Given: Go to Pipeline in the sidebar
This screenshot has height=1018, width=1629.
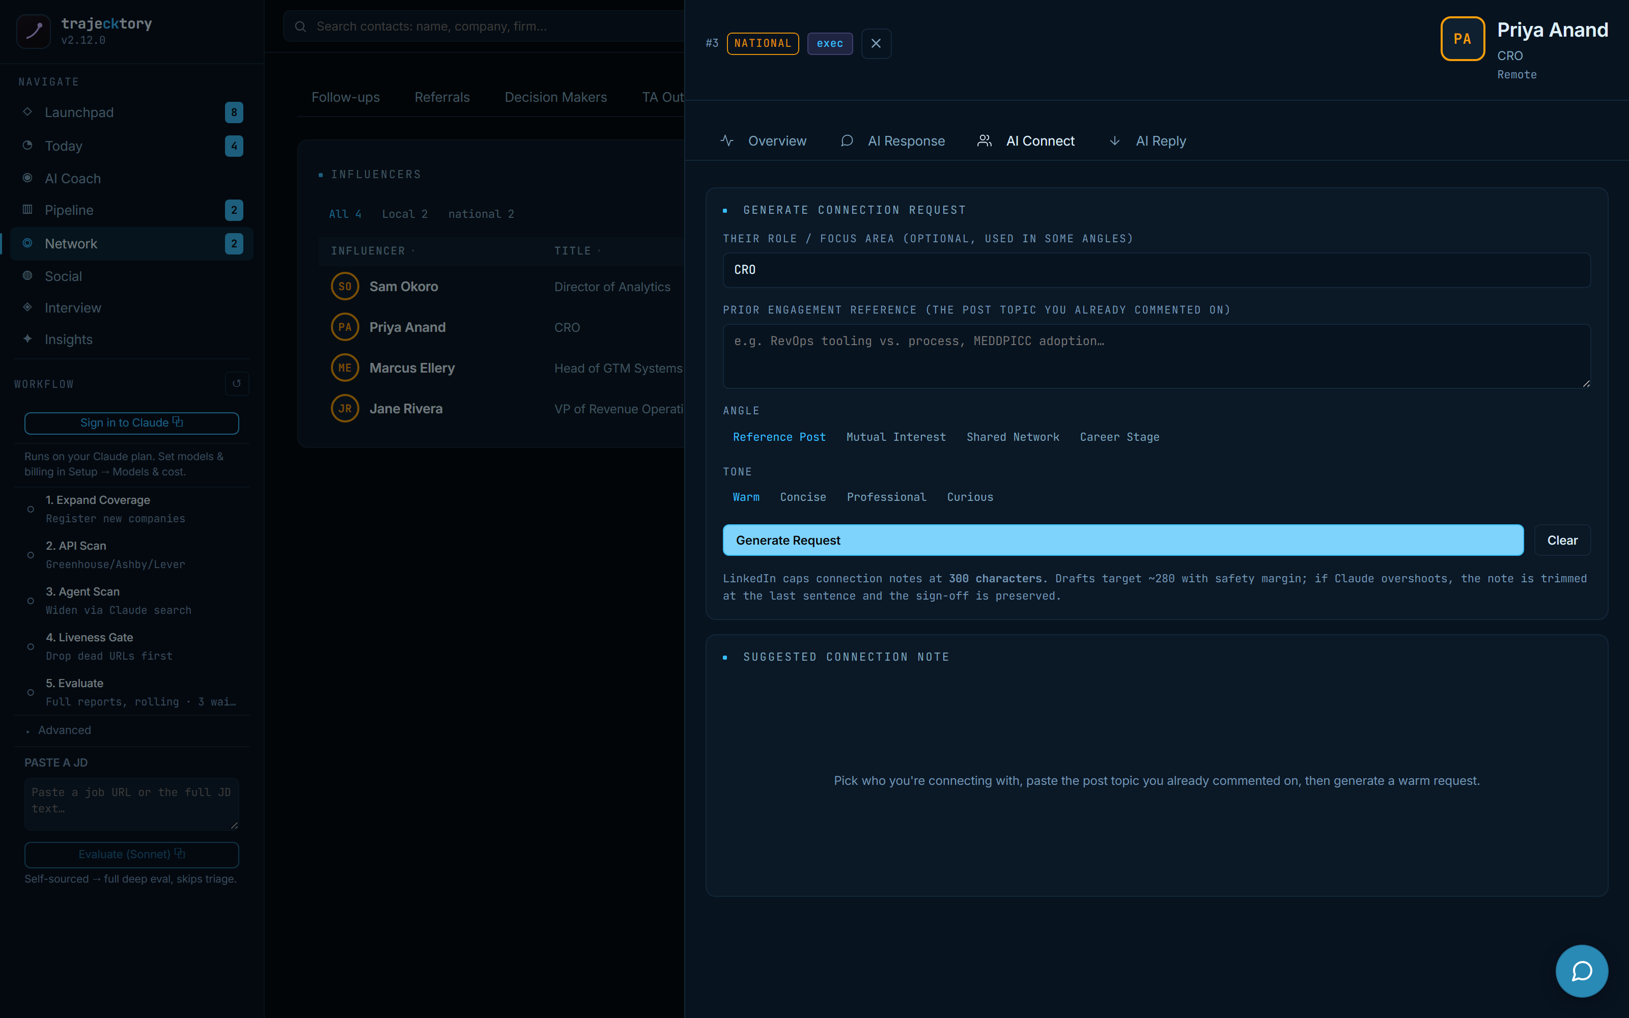Looking at the screenshot, I should (131, 210).
